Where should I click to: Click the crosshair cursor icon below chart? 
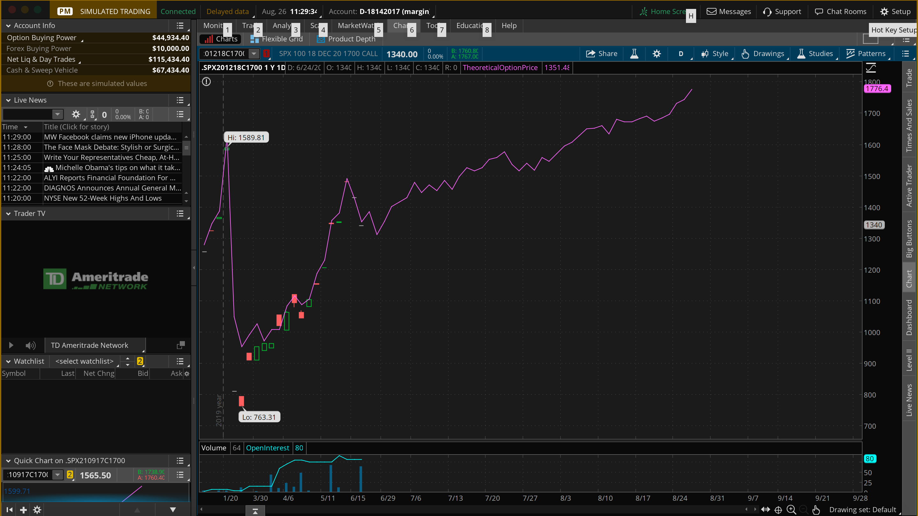pos(778,510)
